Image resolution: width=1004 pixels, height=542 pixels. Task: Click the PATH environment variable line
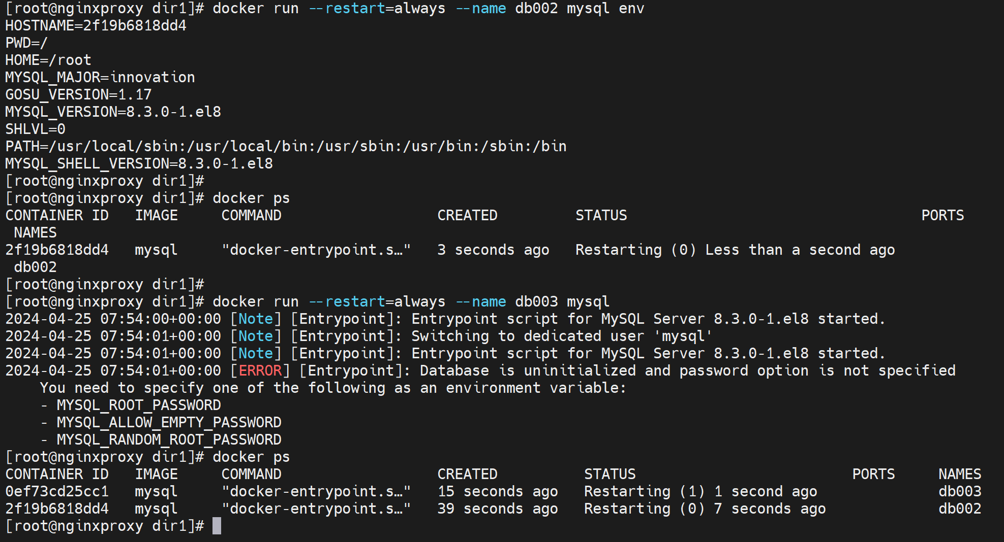tap(286, 147)
